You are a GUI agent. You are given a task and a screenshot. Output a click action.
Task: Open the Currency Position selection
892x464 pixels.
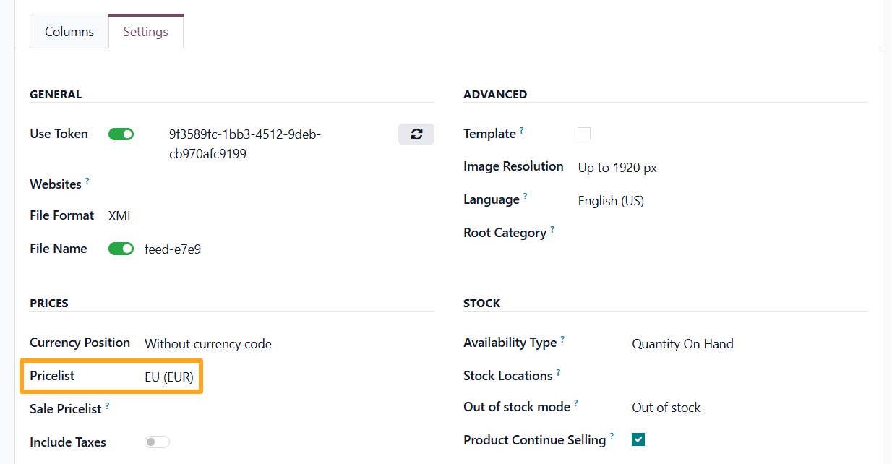coord(289,344)
